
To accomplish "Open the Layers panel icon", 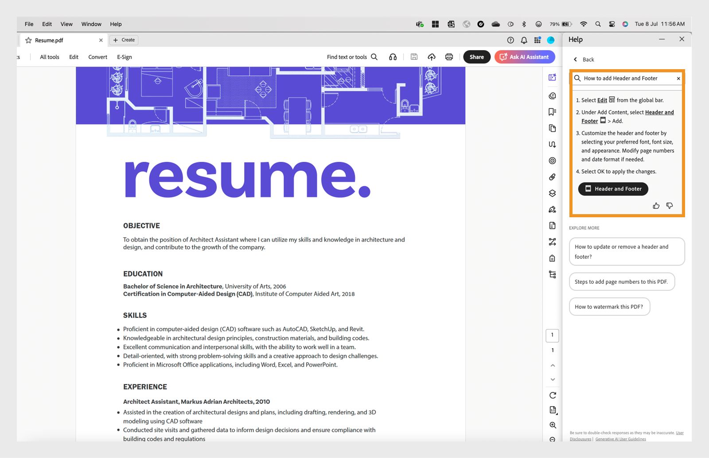I will pos(552,193).
